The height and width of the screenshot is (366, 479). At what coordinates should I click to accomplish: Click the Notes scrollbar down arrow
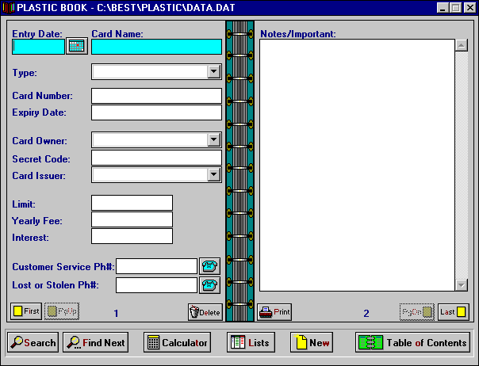pyautogui.click(x=462, y=285)
